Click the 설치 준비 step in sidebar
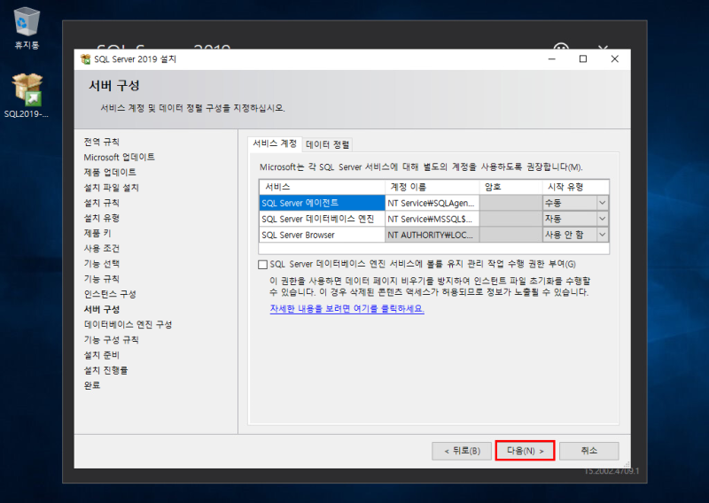The image size is (709, 503). tap(101, 355)
